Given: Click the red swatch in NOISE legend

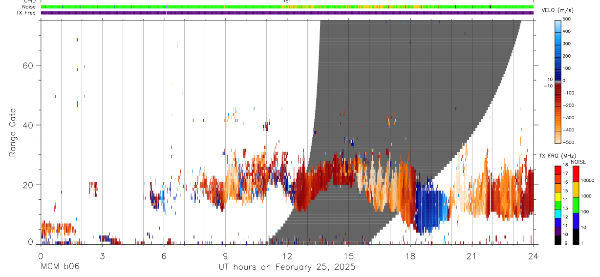Looking at the screenshot, I should click(x=576, y=174).
